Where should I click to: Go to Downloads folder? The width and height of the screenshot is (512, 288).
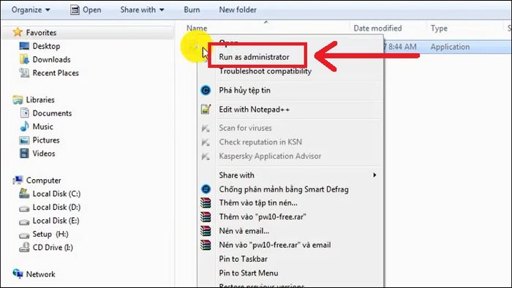tap(52, 59)
